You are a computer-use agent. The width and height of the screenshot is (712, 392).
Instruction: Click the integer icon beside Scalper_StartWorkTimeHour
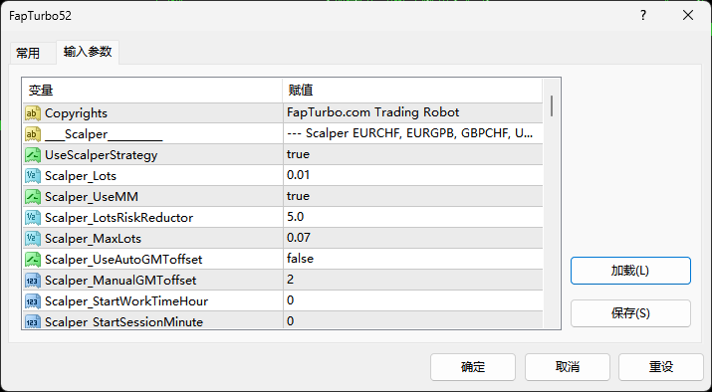(x=33, y=300)
